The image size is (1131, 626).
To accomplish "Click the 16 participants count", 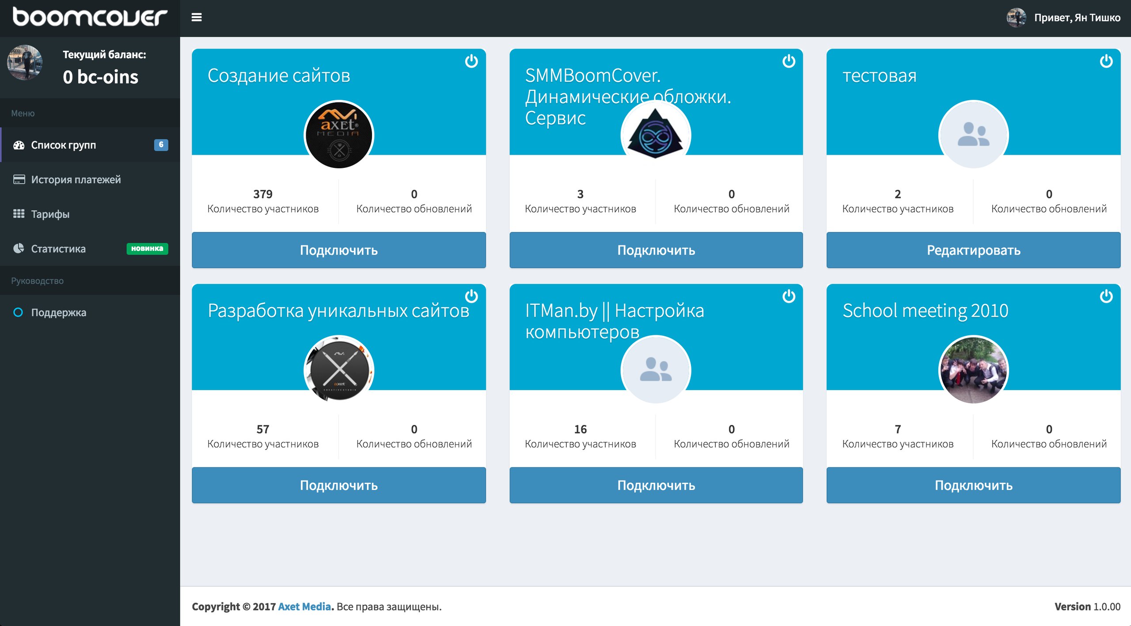I will tap(580, 429).
